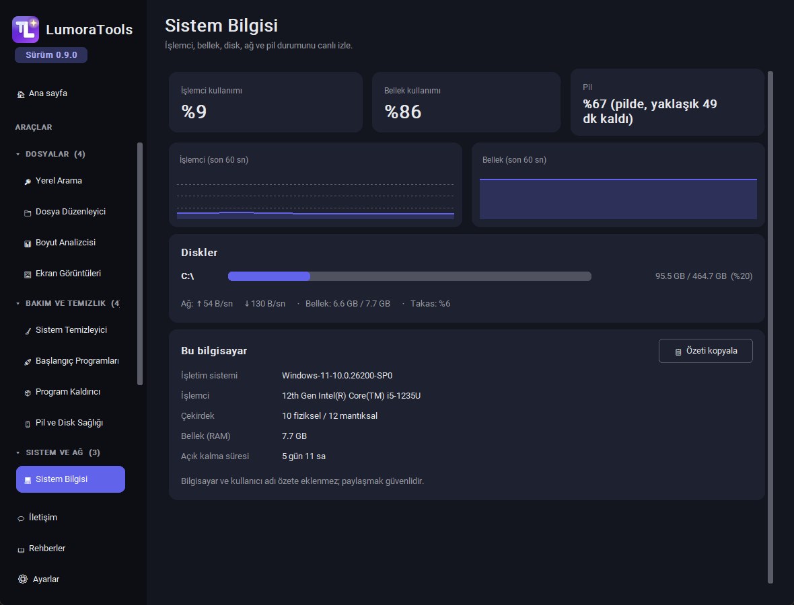Click the sidebar tools scrollbar
Image resolution: width=794 pixels, height=605 pixels.
click(140, 264)
